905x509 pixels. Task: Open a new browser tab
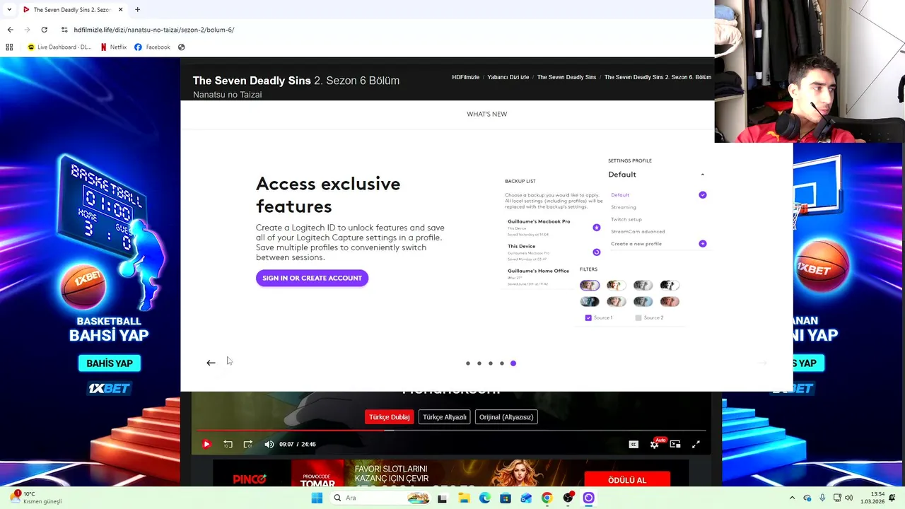pyautogui.click(x=137, y=10)
